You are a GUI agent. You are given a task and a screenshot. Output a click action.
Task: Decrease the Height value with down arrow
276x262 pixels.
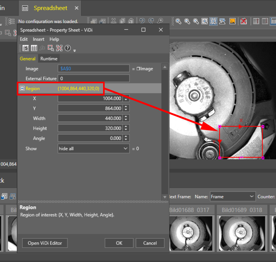click(x=126, y=130)
